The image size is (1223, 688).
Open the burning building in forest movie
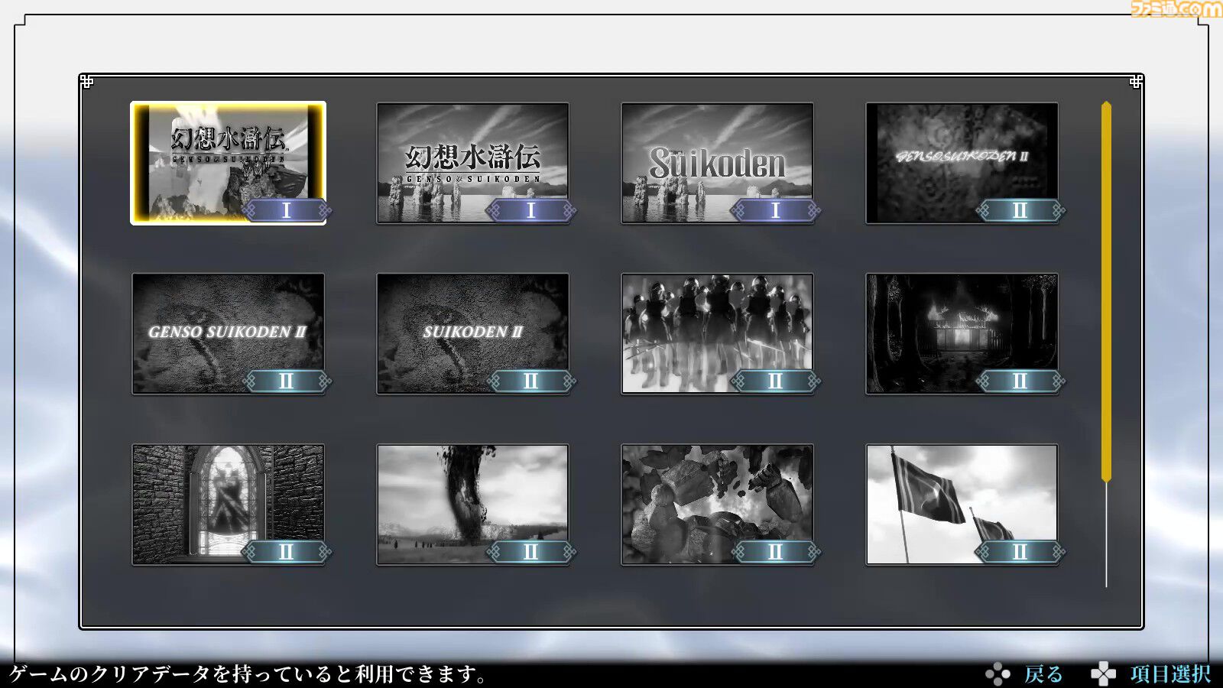[x=962, y=334]
